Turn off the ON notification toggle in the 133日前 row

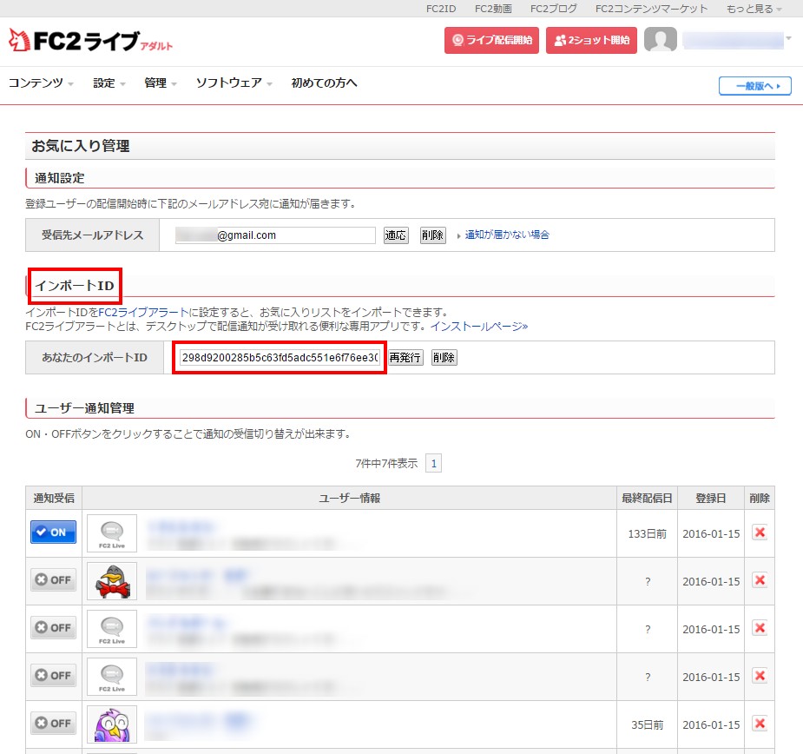[53, 532]
